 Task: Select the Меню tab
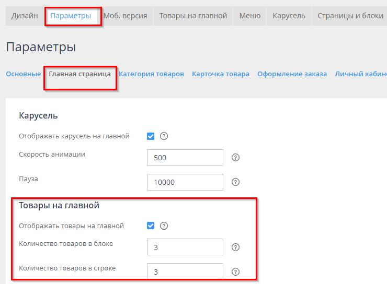(x=249, y=16)
